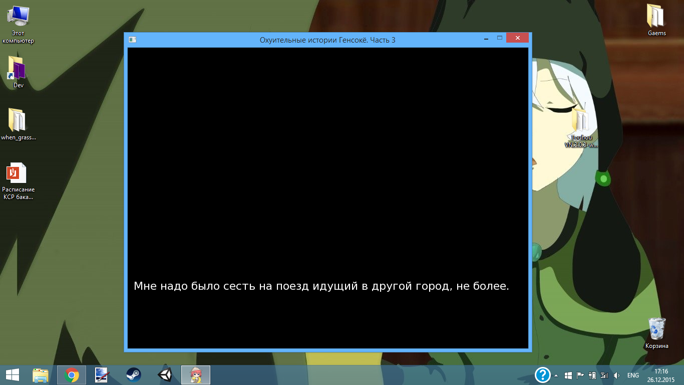Show hidden system tray icons
Image resolution: width=684 pixels, height=385 pixels.
point(556,375)
